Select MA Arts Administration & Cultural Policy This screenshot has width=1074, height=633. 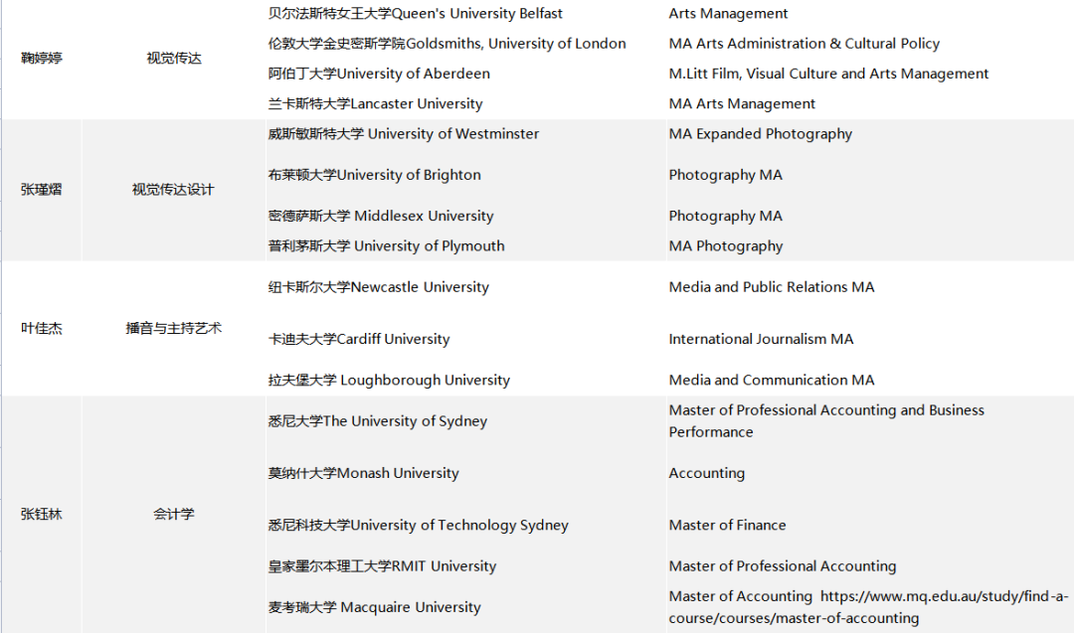[x=805, y=44]
